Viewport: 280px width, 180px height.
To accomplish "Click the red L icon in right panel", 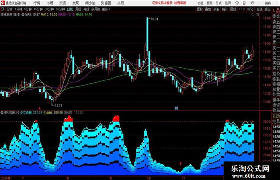I will coord(274,11).
